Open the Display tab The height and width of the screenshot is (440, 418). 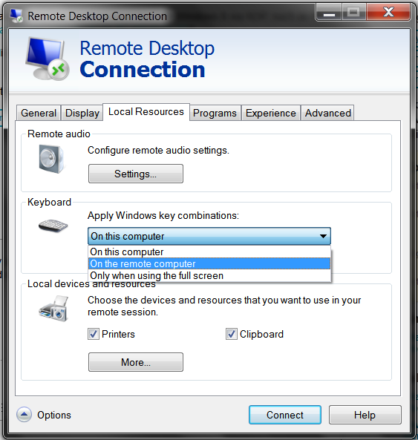coord(82,113)
